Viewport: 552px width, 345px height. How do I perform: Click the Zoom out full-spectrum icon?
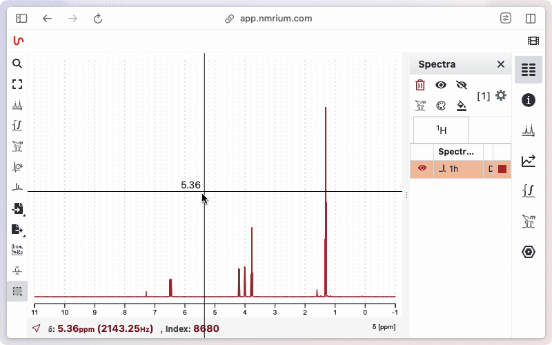[17, 84]
